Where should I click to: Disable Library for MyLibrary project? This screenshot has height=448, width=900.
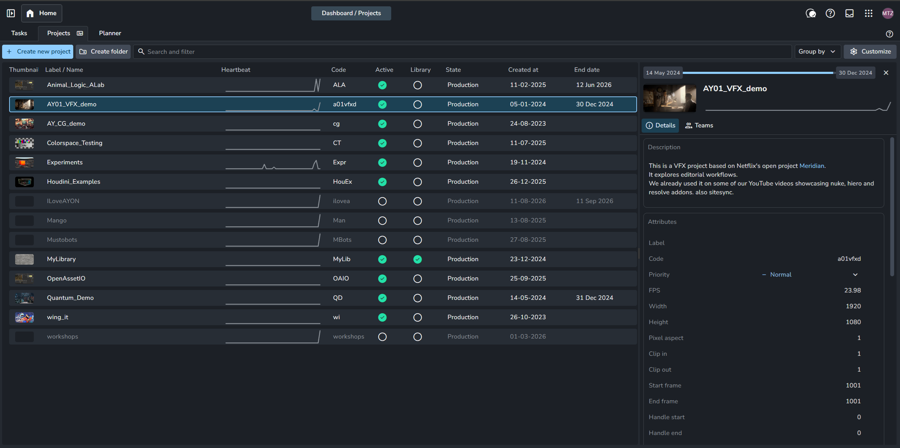(418, 259)
